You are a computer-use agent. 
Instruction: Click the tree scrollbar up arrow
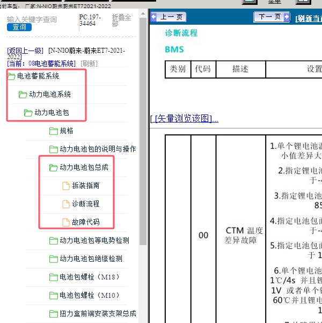point(143,14)
